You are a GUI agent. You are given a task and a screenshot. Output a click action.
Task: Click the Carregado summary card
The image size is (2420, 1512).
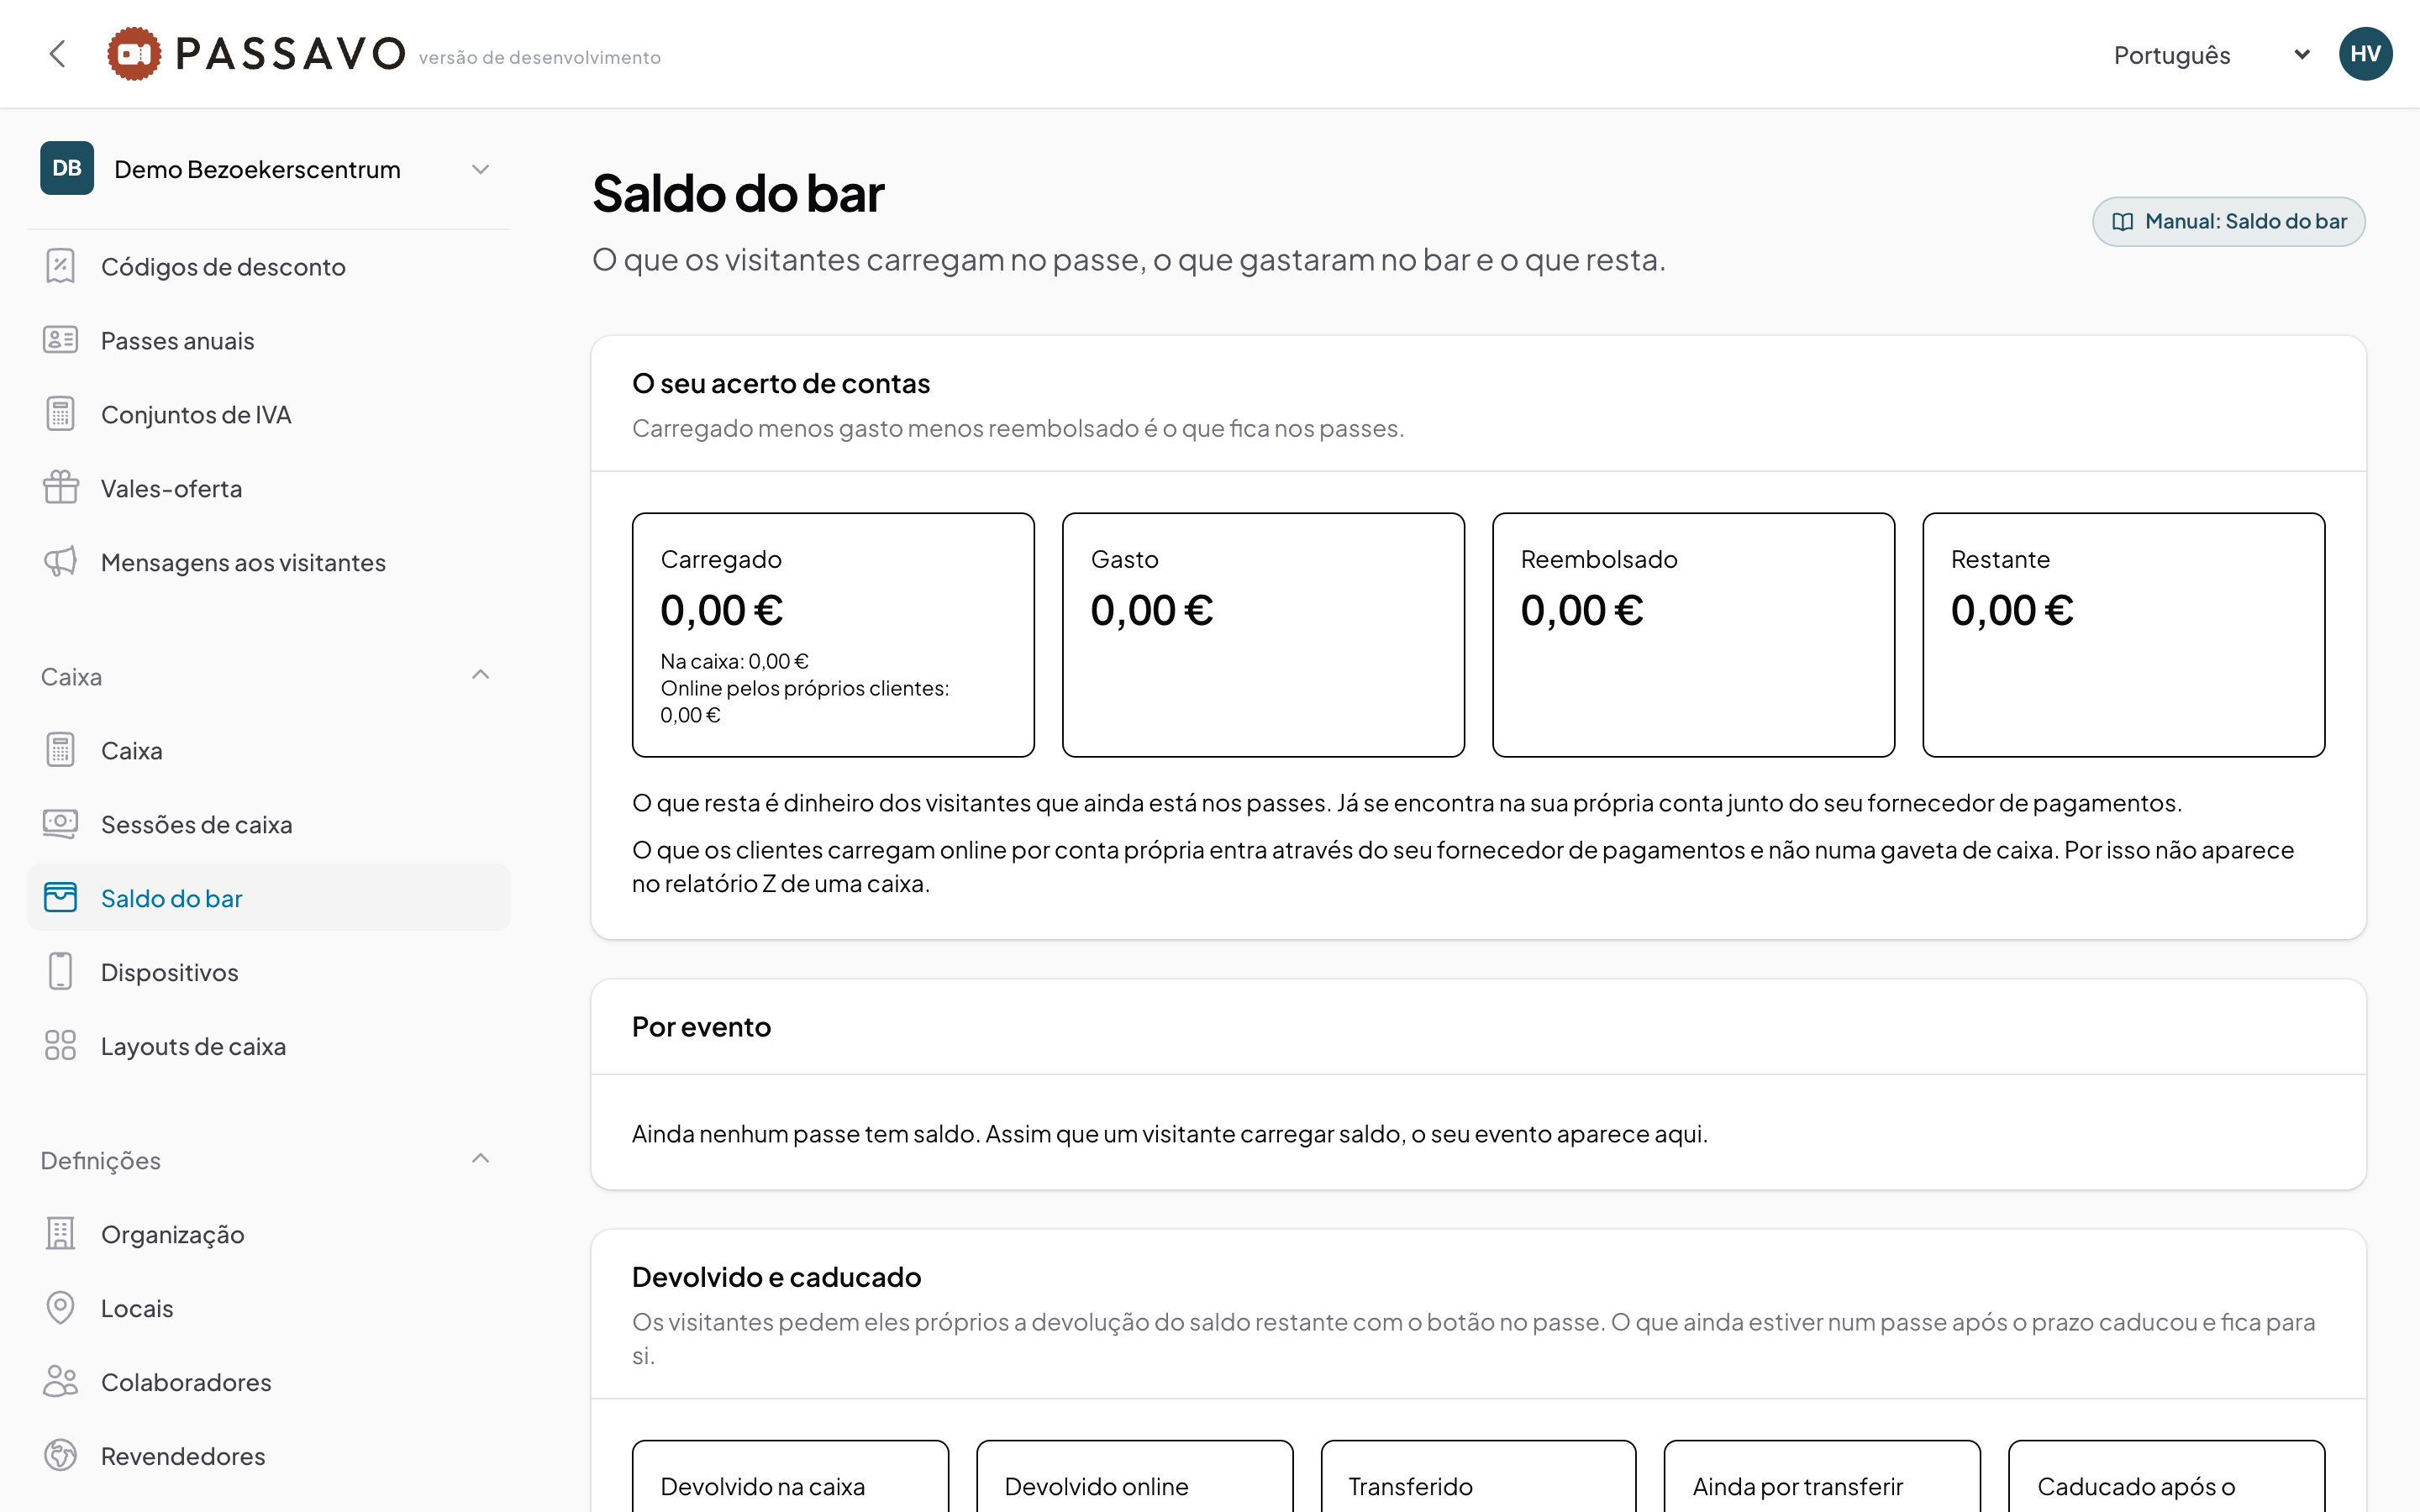(833, 635)
